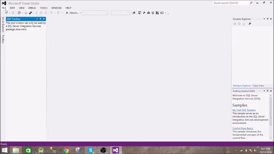Click the Find in Files toolbar icon

pos(134,13)
